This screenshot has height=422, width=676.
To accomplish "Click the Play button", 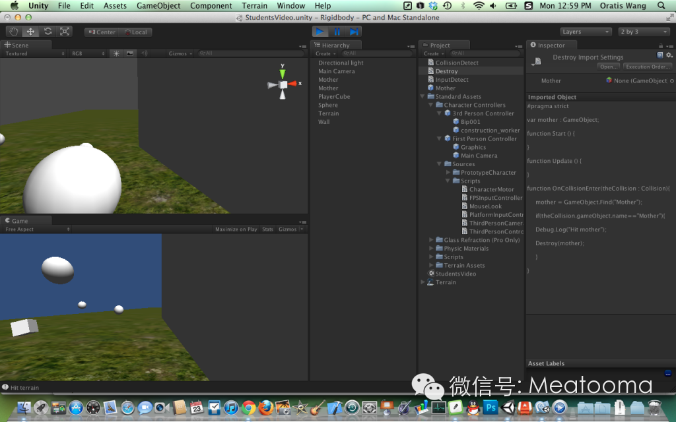I will coord(320,32).
